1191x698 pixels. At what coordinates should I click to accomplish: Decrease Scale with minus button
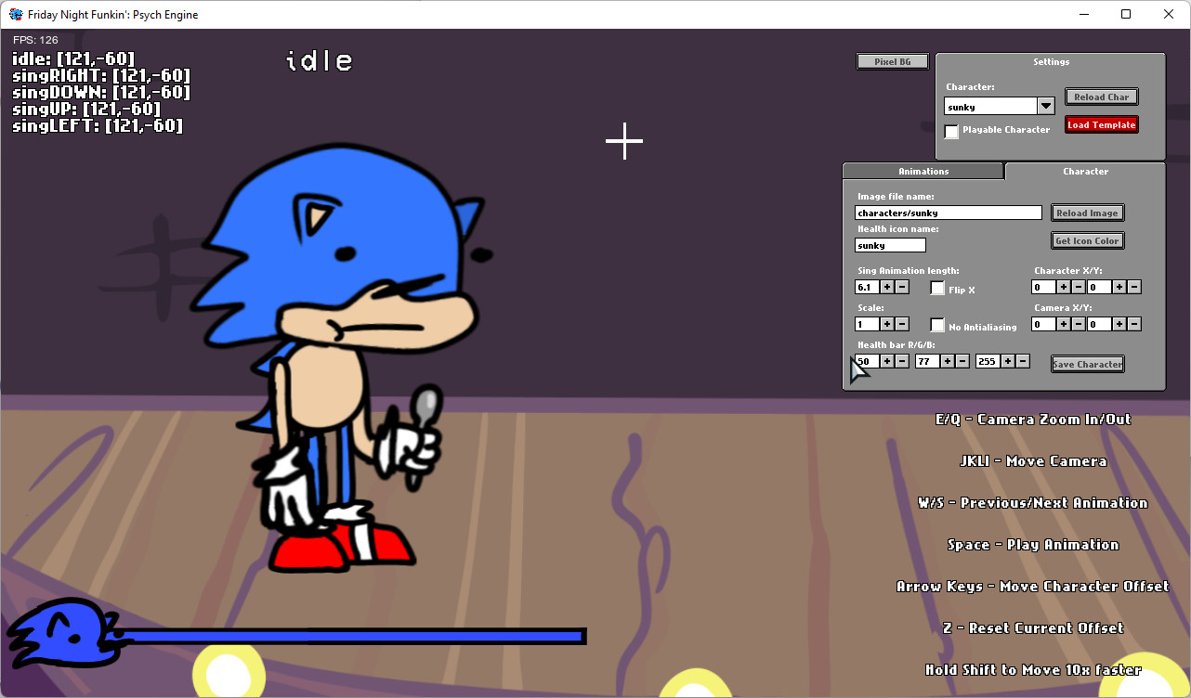(x=902, y=324)
